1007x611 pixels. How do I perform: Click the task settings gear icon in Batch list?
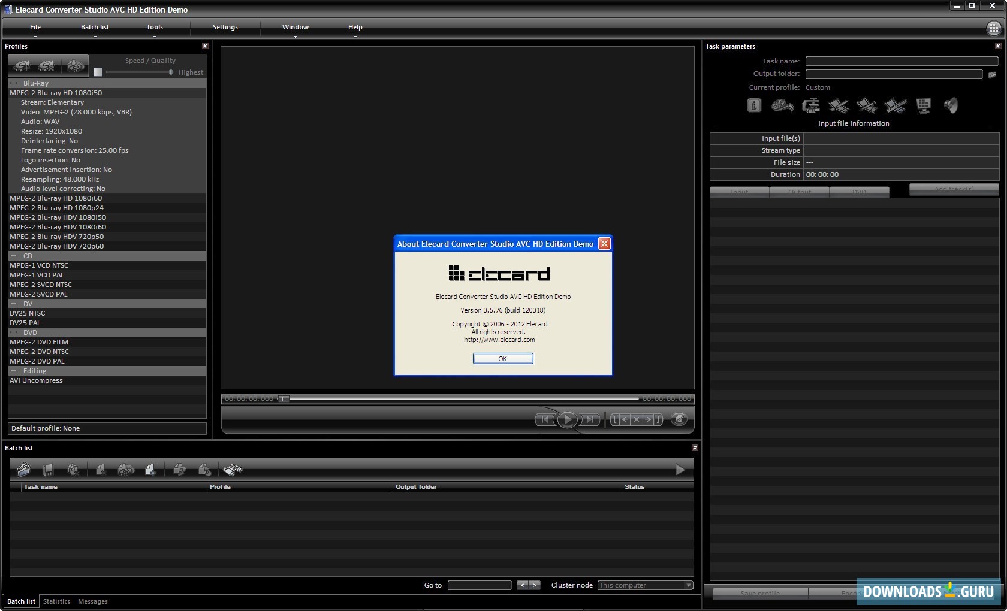[x=126, y=470]
